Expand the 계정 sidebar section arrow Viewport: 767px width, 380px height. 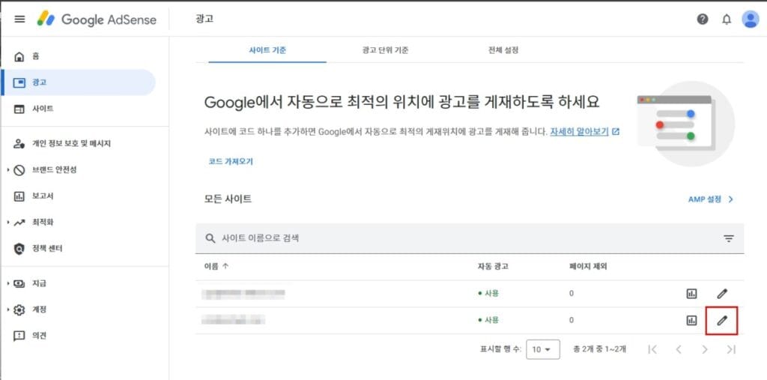pyautogui.click(x=8, y=310)
